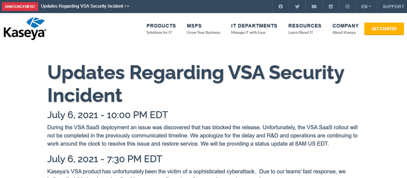The height and width of the screenshot is (178, 407).
Task: Open the LinkedIn icon in top bar
Action: 331,6
